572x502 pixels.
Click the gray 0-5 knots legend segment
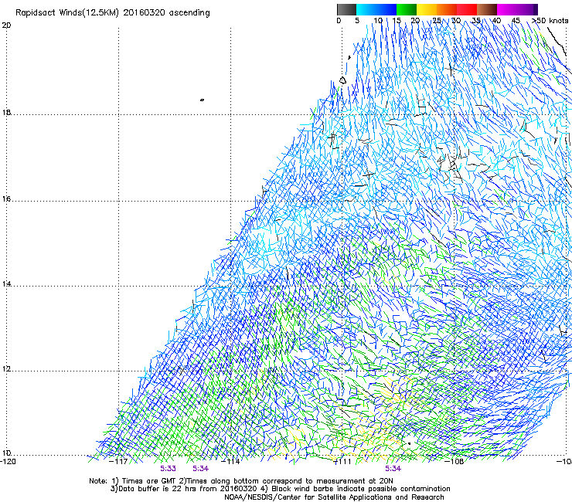(x=346, y=9)
